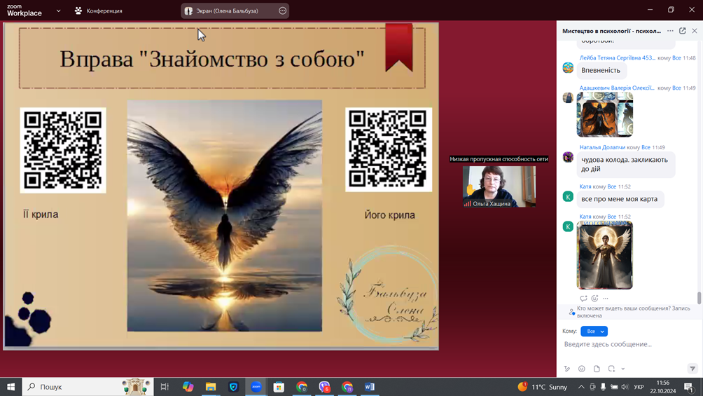Open more options for shared screen tab
703x396 pixels.
coord(282,11)
